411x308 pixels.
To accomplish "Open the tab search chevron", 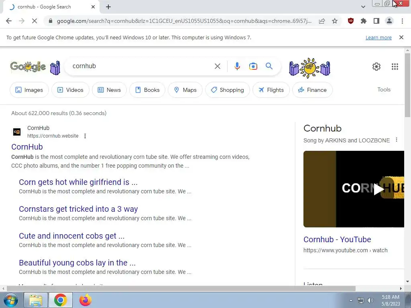I will point(363,7).
